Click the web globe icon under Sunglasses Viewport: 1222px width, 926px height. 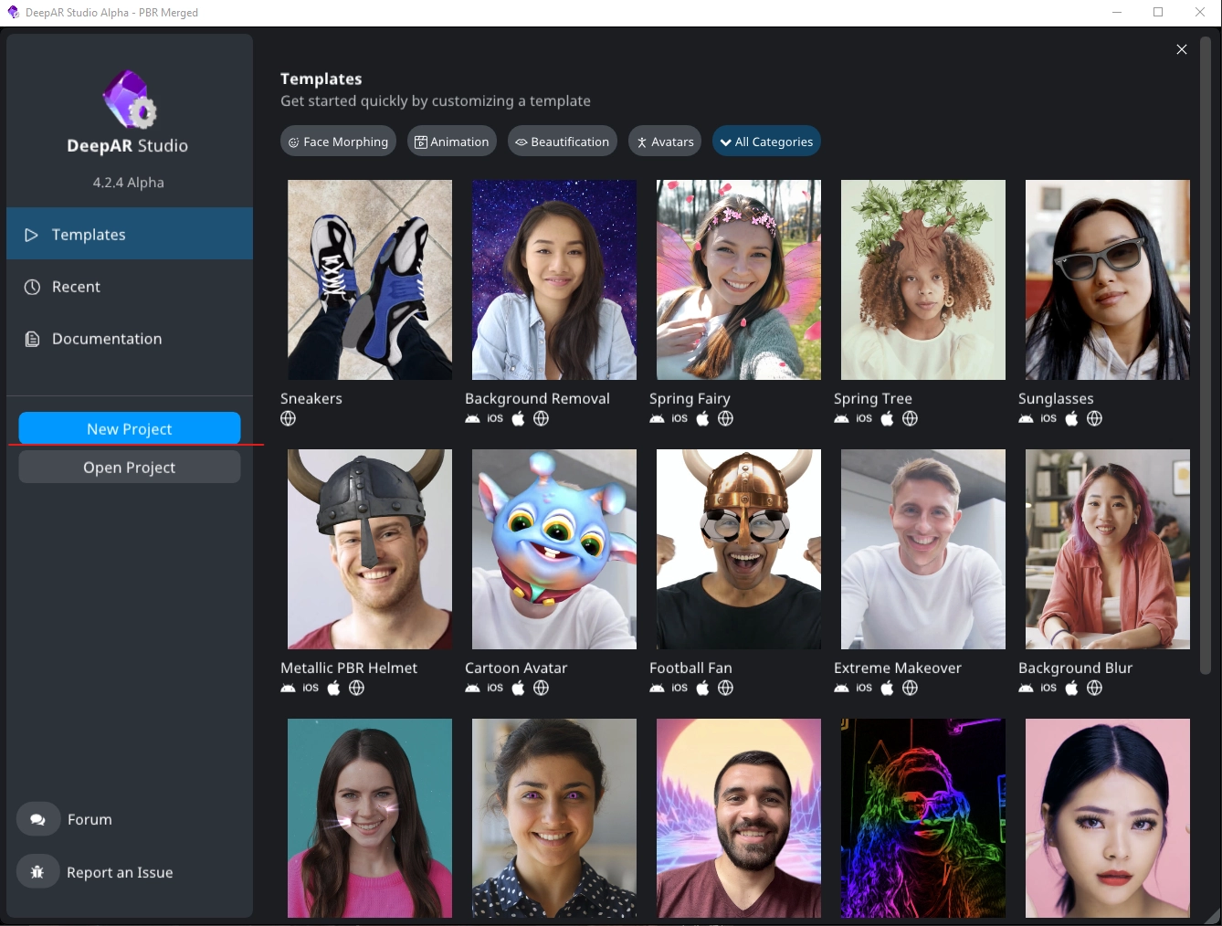click(x=1094, y=418)
